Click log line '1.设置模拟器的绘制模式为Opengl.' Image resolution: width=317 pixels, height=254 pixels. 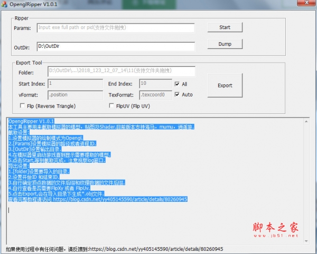point(45,138)
